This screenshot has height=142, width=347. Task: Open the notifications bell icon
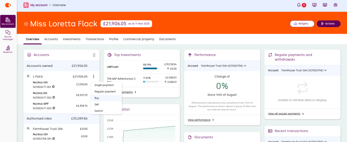point(299,5)
